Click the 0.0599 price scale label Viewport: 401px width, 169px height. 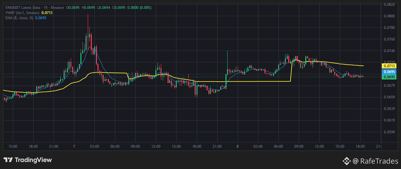389,132
